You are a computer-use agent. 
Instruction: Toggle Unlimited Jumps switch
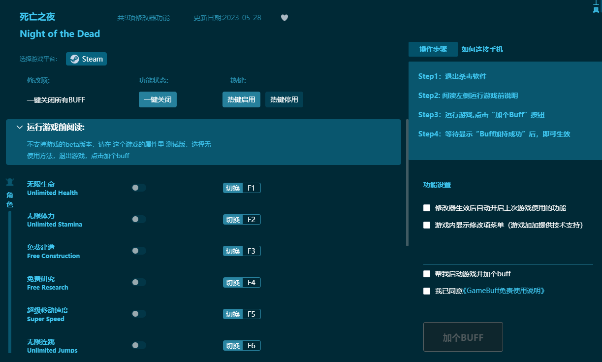[x=139, y=345]
